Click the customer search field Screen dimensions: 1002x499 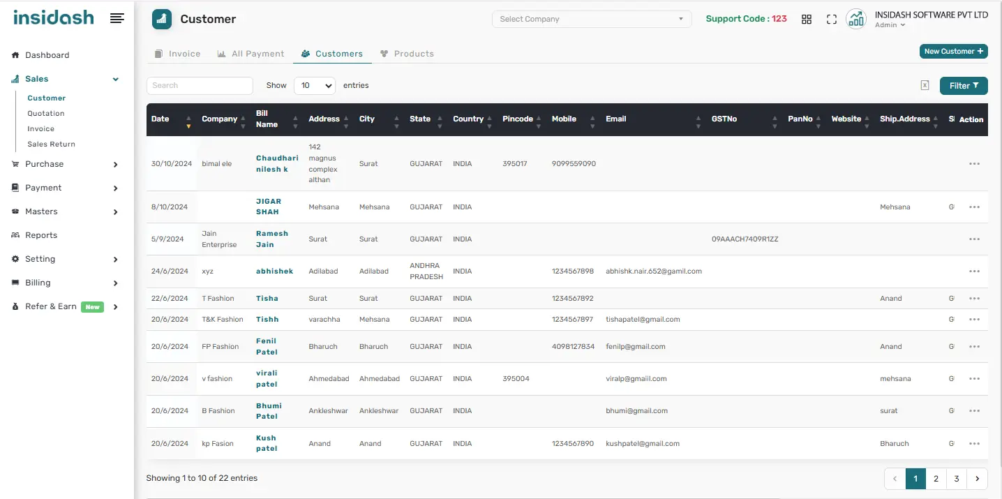click(200, 86)
